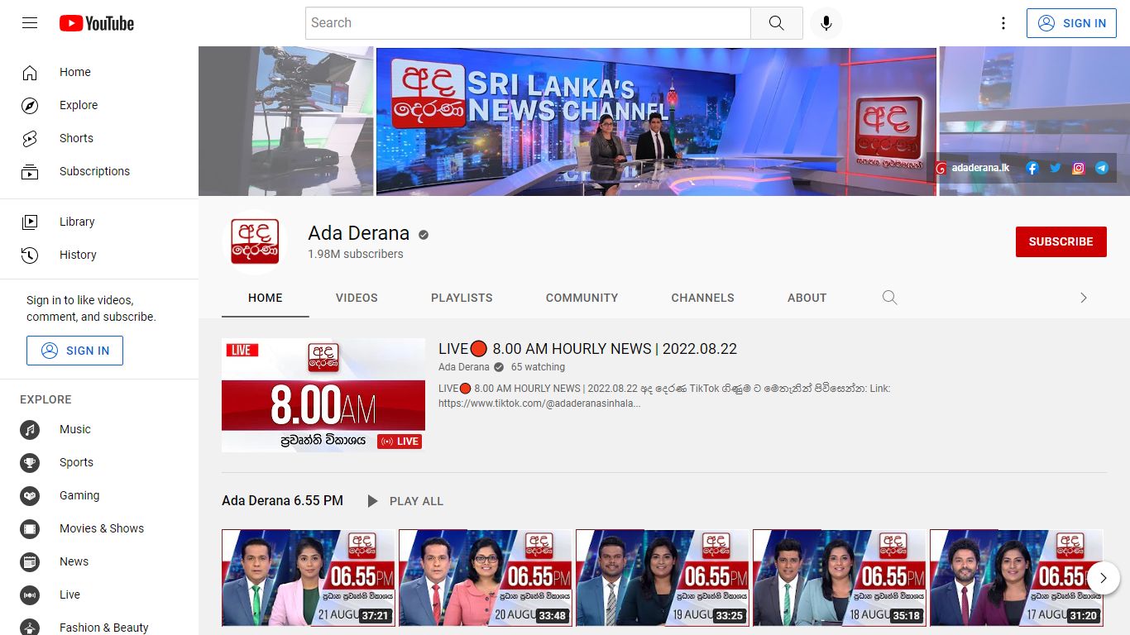1130x635 pixels.
Task: Search within the channel via magnifier
Action: click(x=889, y=298)
